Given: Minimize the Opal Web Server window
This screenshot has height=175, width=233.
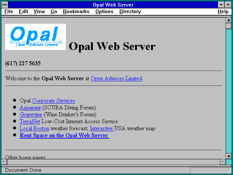Looking at the screenshot, I should pos(221,5).
